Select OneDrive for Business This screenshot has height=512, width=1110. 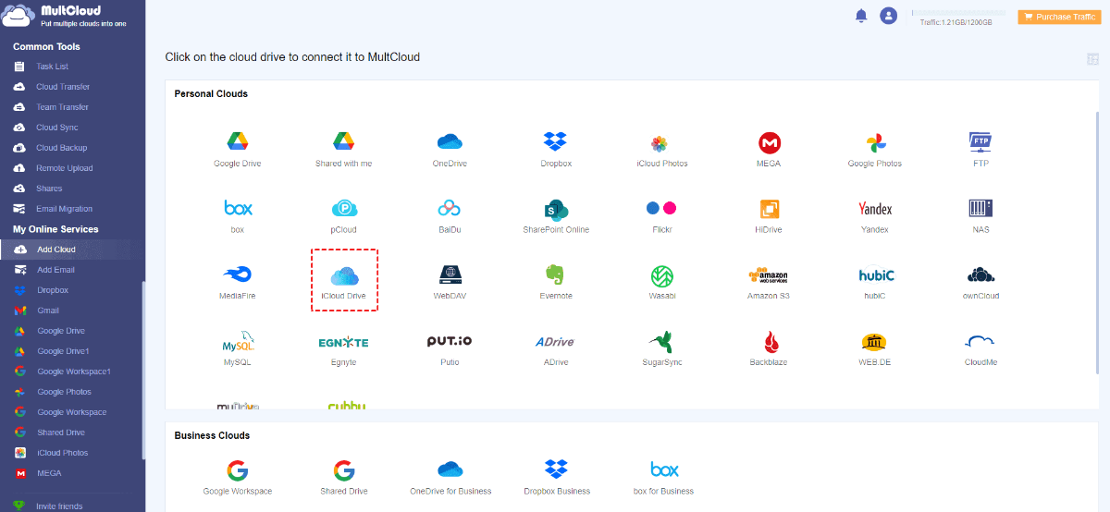(450, 477)
